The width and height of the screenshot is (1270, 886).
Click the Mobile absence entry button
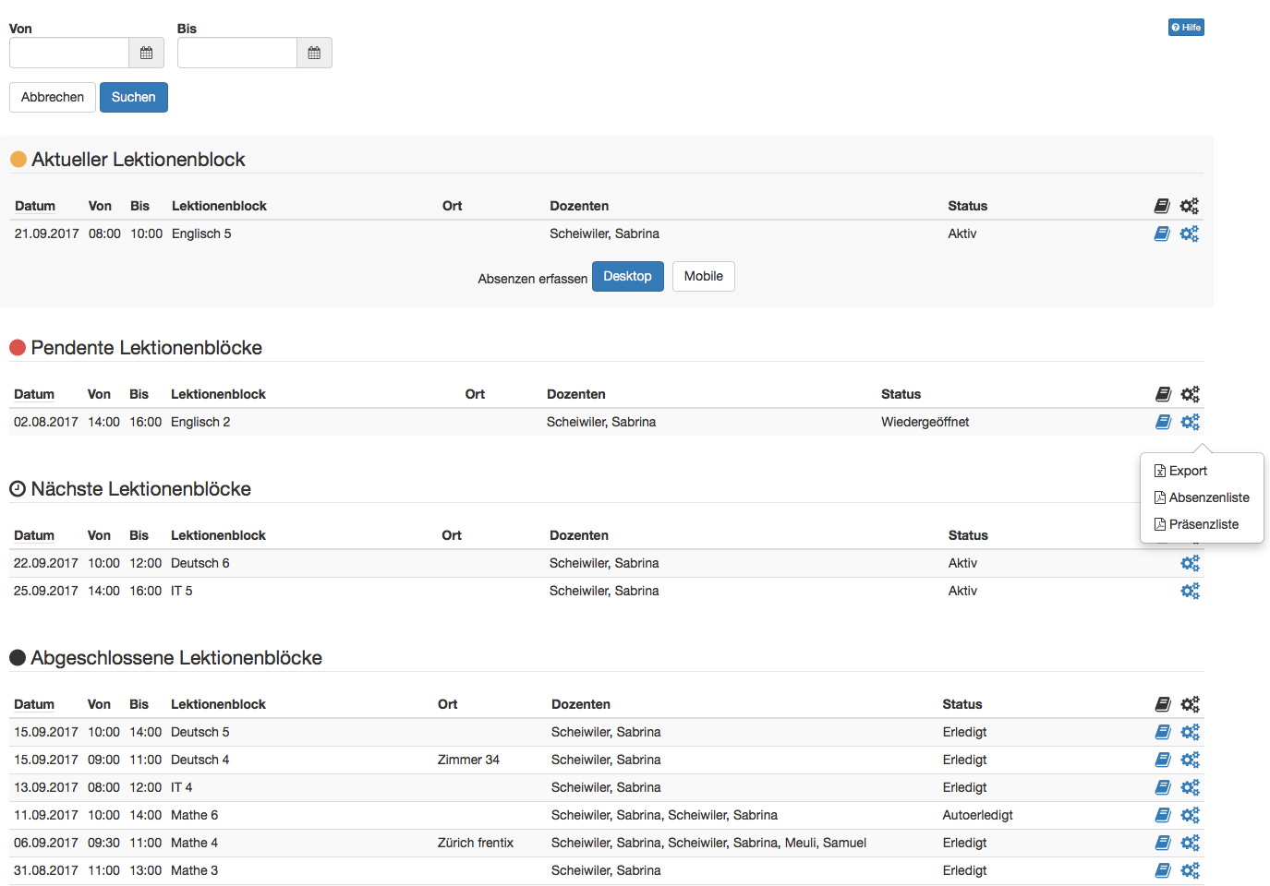click(x=703, y=277)
